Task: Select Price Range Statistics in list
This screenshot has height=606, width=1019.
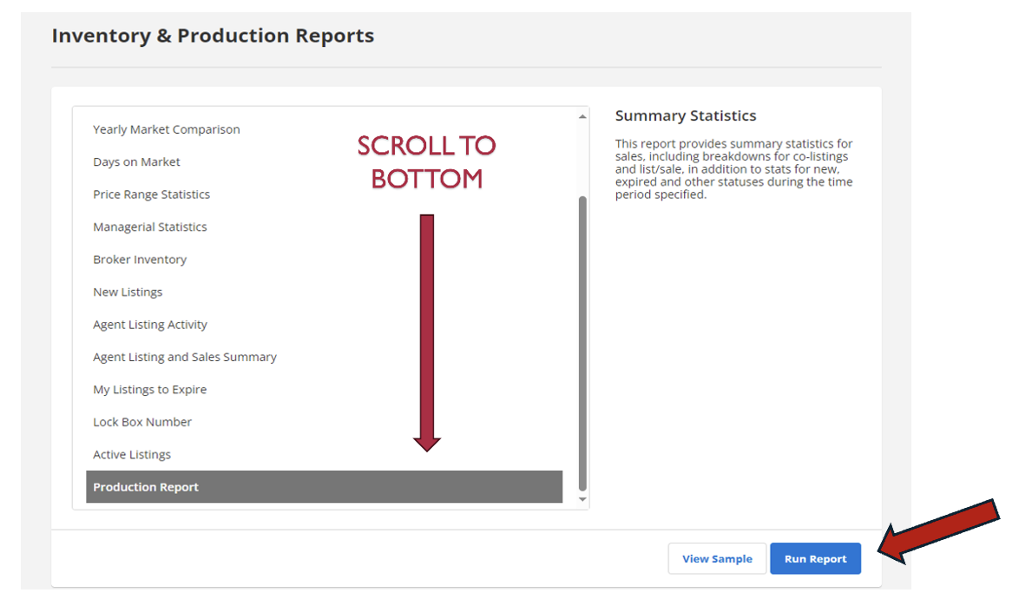Action: (152, 194)
